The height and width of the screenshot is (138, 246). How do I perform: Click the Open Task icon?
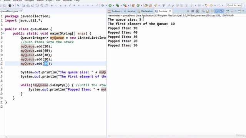point(151,5)
